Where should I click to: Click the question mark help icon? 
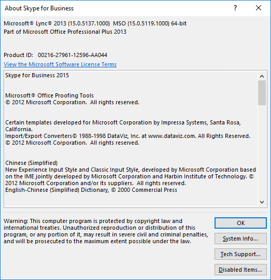pos(235,8)
